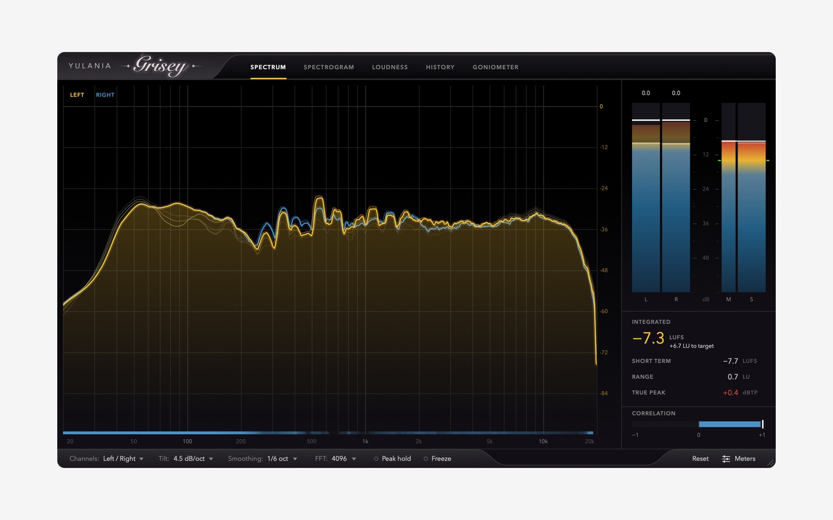Toggle RIGHT channel trace visibility
This screenshot has height=520, width=833.
pos(105,95)
